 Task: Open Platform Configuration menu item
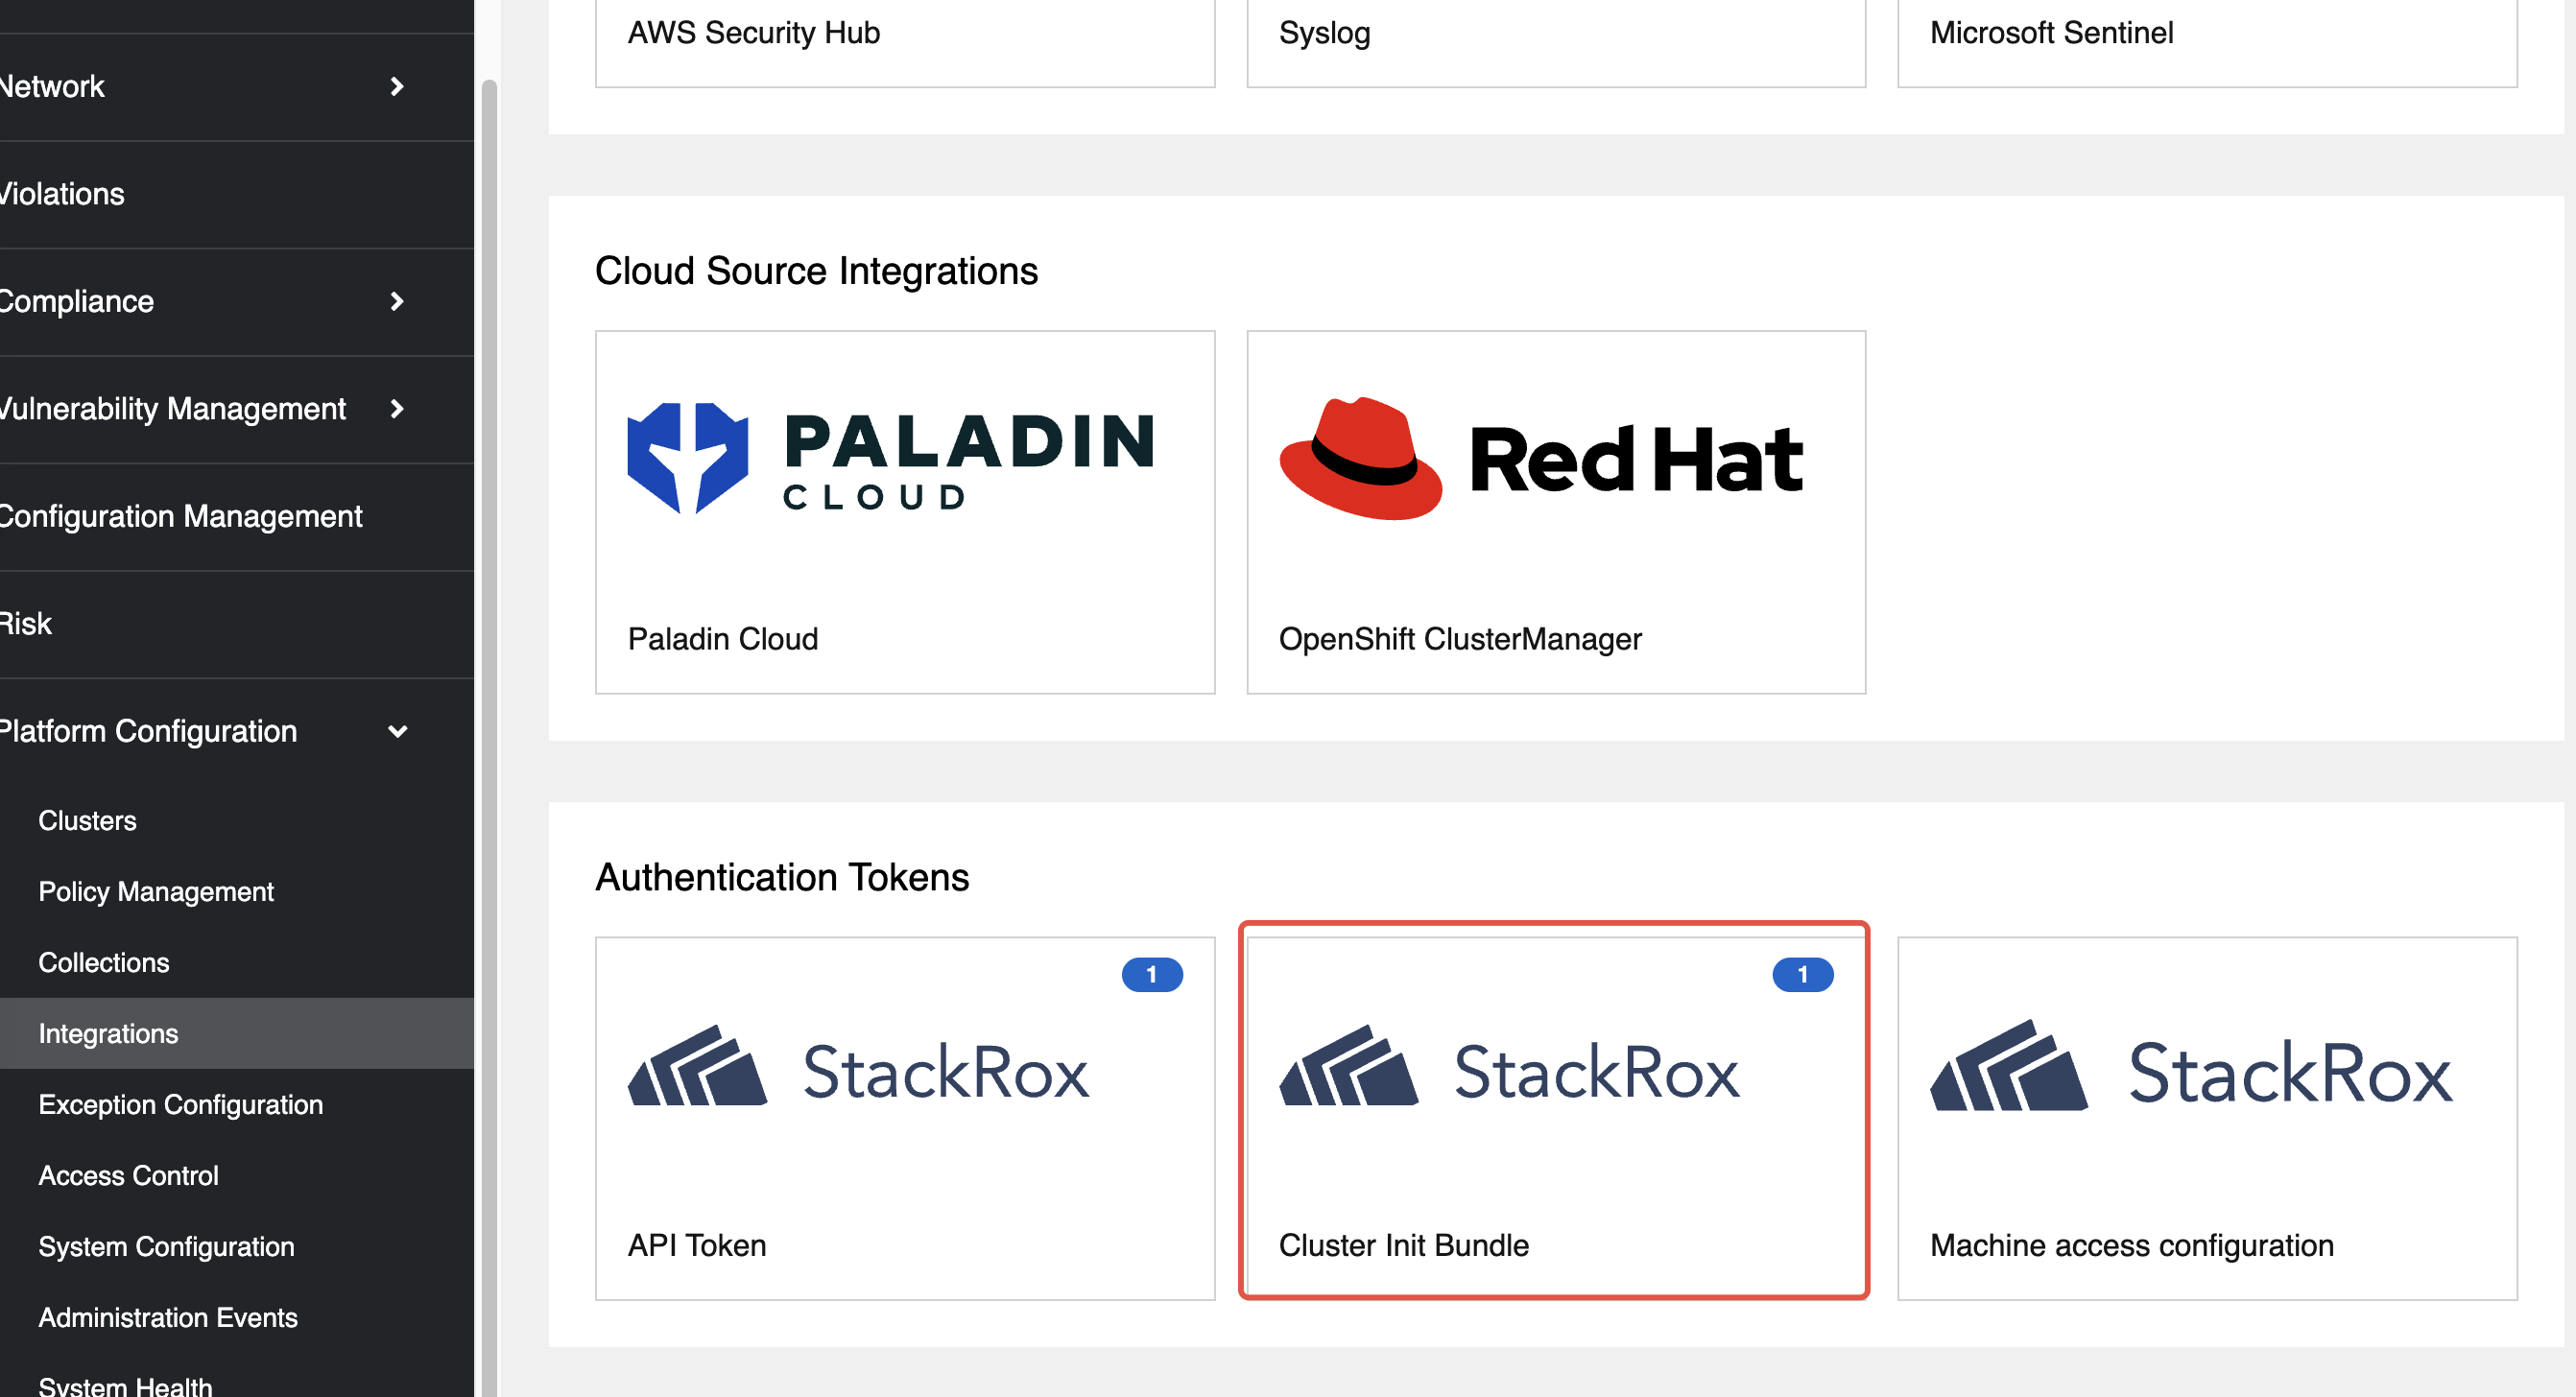(x=237, y=731)
